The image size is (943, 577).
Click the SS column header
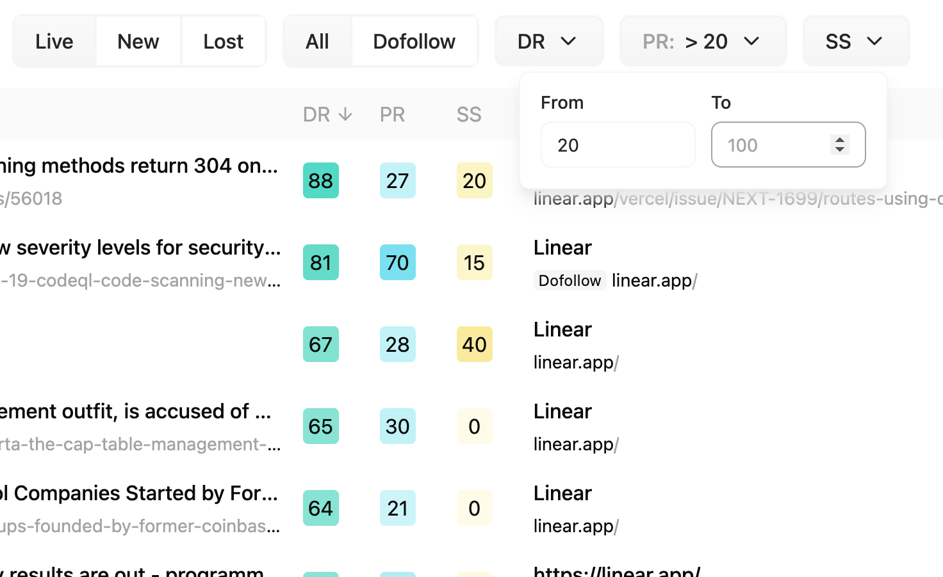469,115
